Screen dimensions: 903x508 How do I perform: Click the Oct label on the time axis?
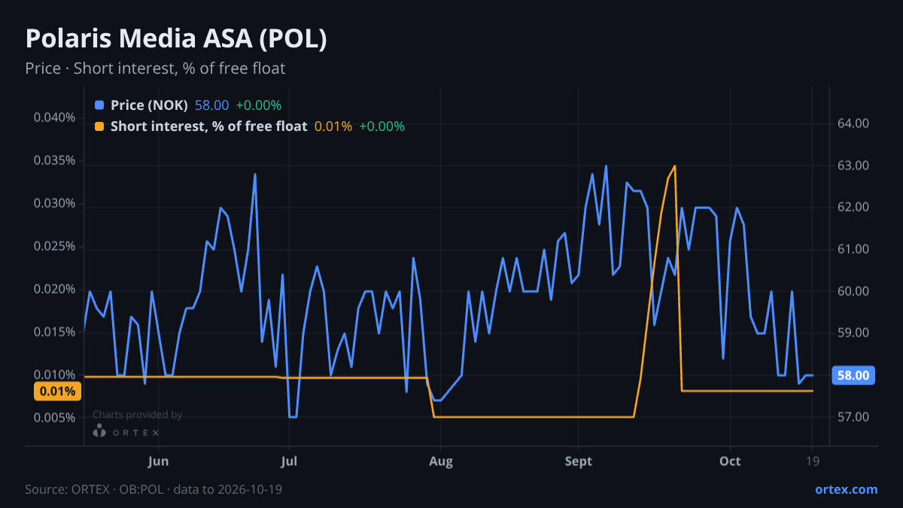[x=730, y=461]
